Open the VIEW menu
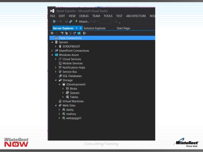This screenshot has height=152, width=203. 72,16
